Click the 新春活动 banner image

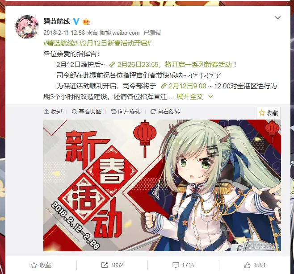coord(162,185)
